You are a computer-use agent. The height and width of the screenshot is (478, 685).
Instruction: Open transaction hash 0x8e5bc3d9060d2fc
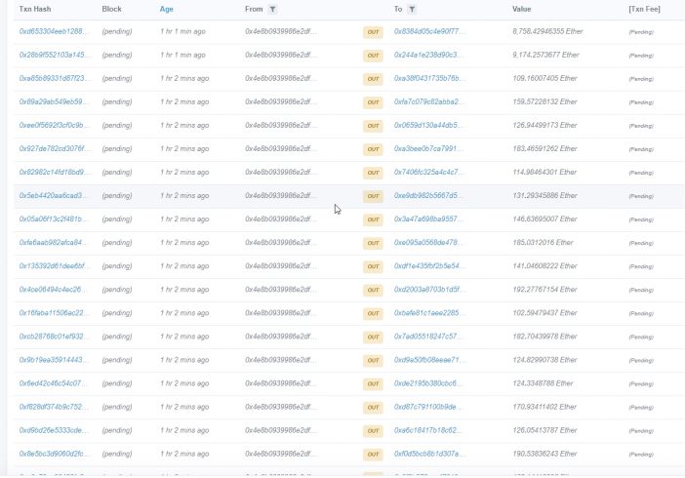click(x=55, y=454)
